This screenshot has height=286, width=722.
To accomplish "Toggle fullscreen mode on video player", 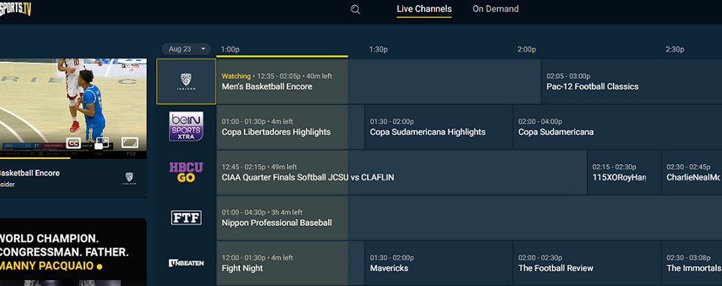I will pyautogui.click(x=130, y=143).
